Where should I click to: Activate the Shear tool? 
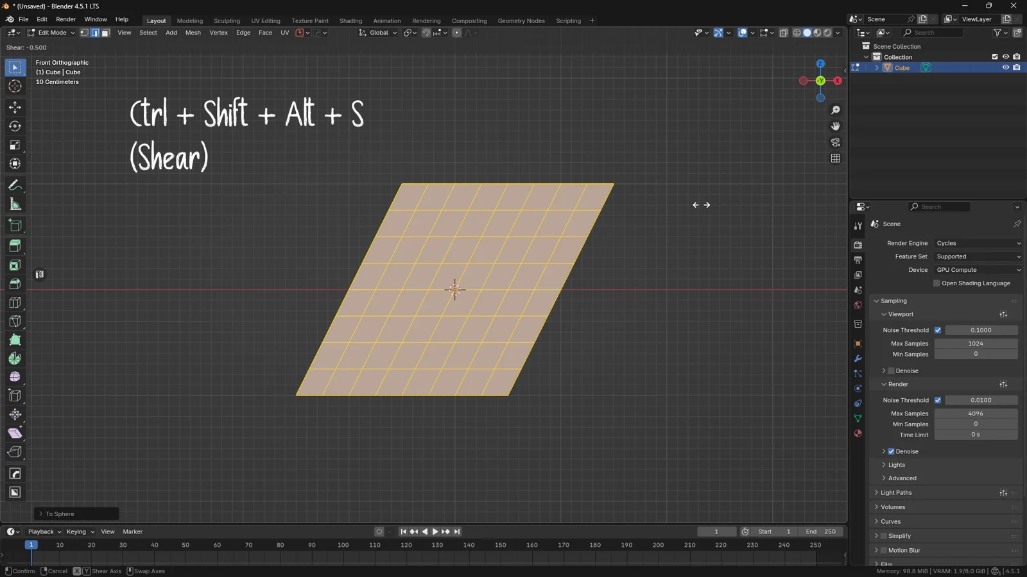pyautogui.click(x=15, y=433)
